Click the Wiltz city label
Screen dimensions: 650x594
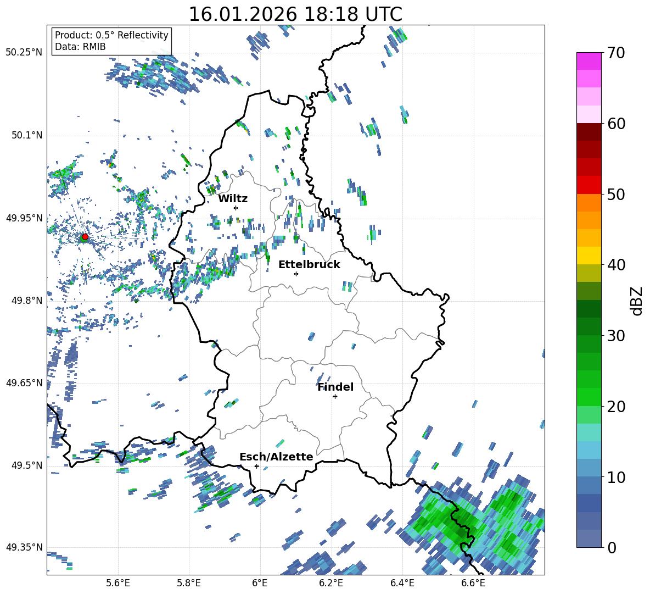(x=233, y=199)
